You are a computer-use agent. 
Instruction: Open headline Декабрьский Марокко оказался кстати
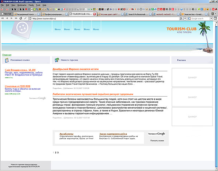pyautogui.click(x=76, y=69)
